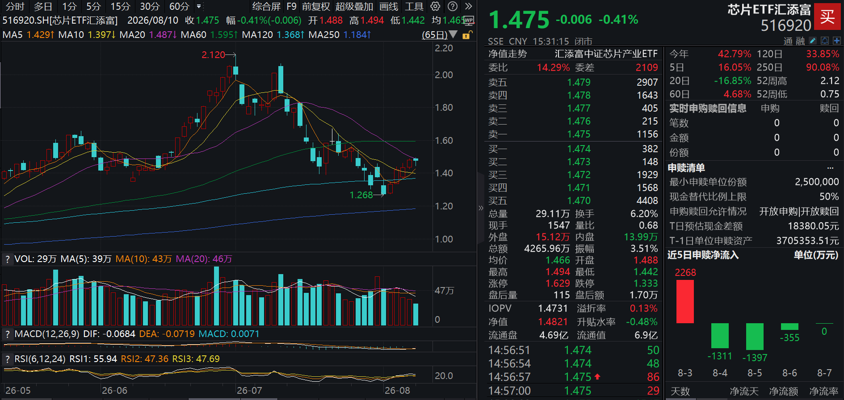This screenshot has height=400, width=844.
Task: Click the green -1311 net inflow bar for 8-4
Action: point(720,336)
